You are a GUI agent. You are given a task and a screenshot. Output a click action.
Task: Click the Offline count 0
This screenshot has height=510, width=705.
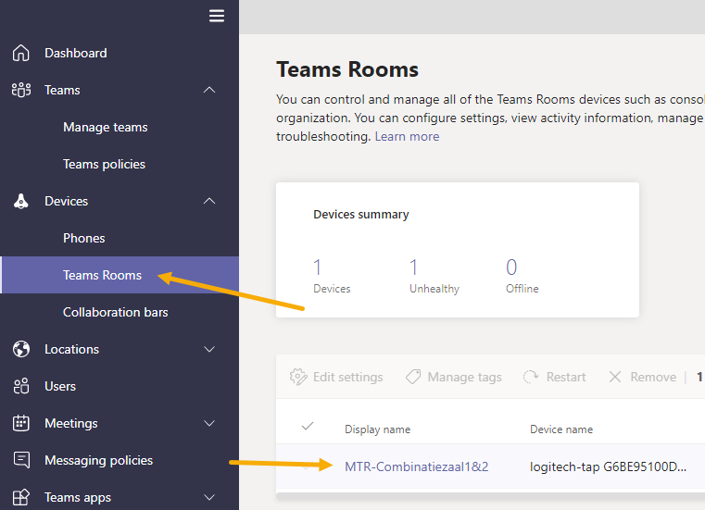(x=511, y=267)
